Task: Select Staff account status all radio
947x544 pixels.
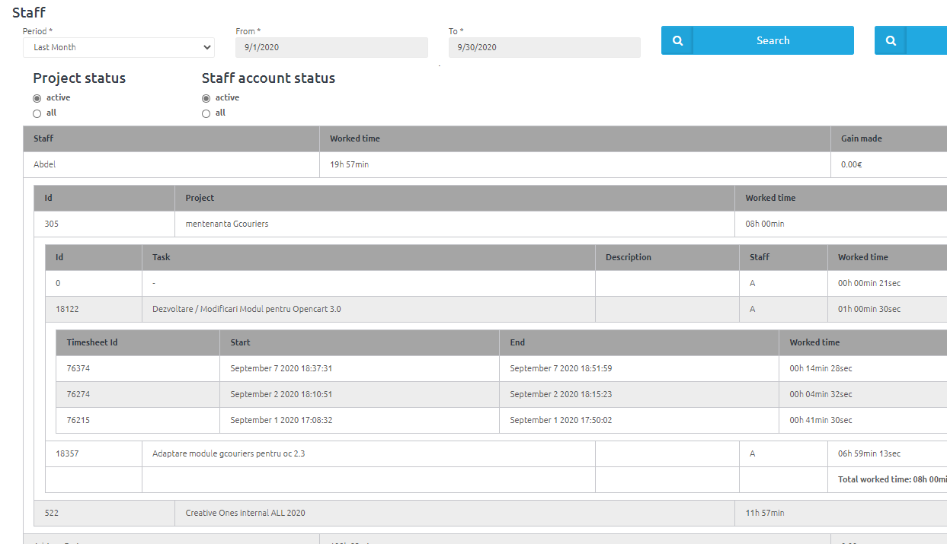Action: point(206,113)
